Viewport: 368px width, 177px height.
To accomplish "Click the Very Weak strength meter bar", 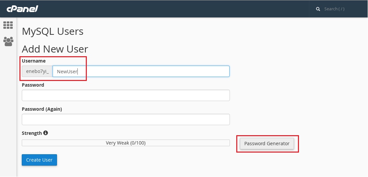I will click(x=126, y=143).
